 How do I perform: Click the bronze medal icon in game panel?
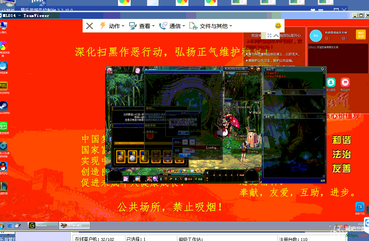click(x=121, y=156)
